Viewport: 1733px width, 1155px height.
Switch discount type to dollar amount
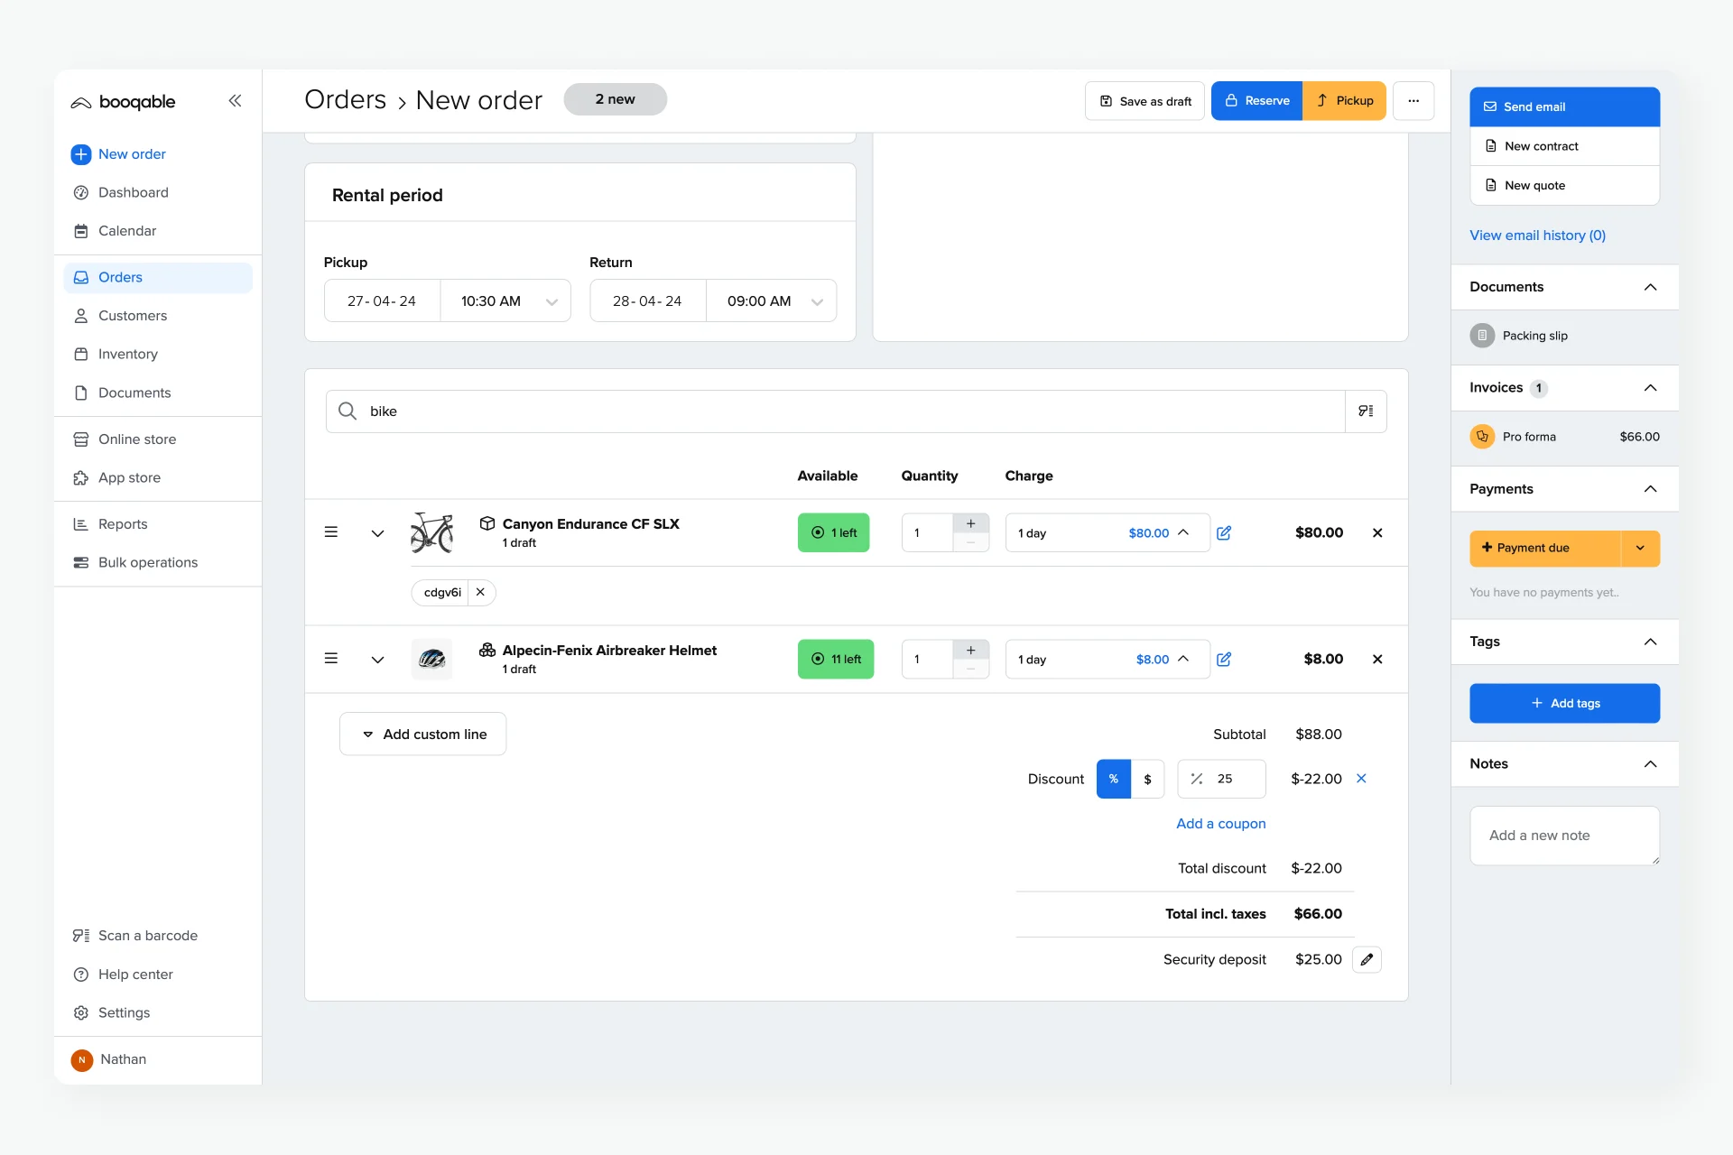[x=1147, y=779]
